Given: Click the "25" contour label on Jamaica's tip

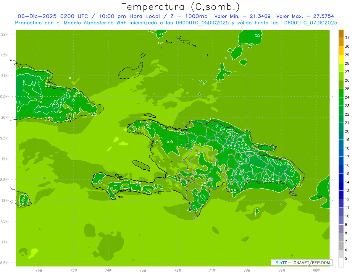Looking at the screenshot, I should 22,205.
